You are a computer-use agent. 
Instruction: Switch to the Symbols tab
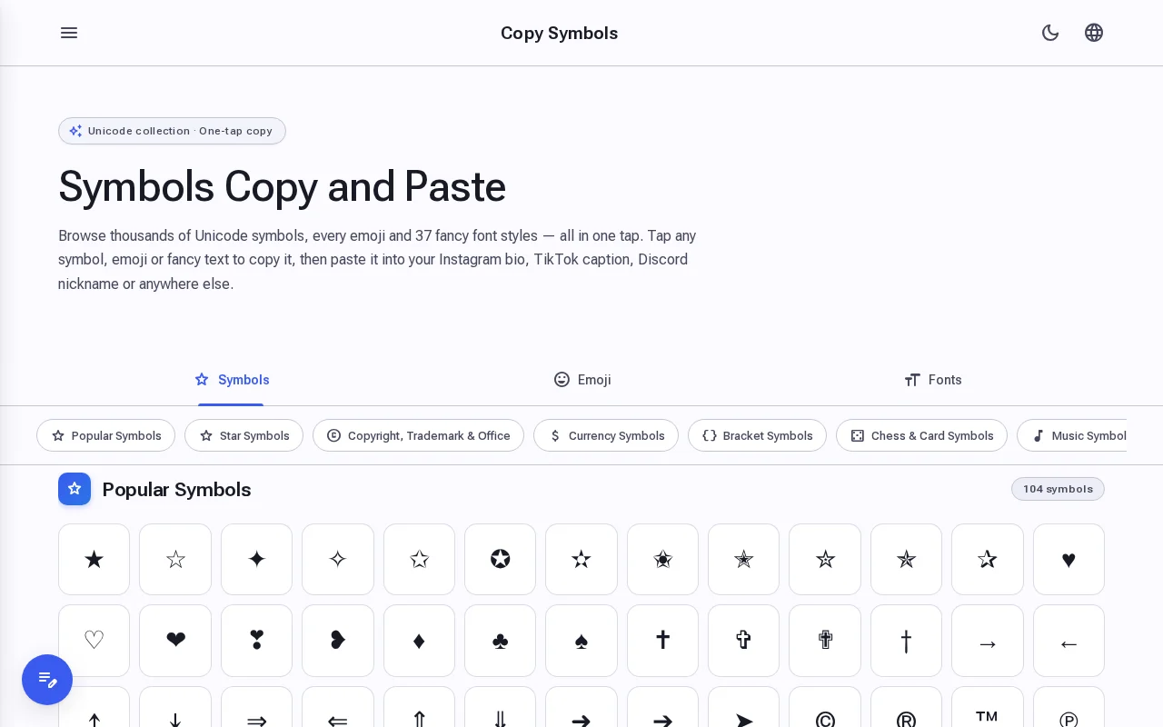coord(232,380)
